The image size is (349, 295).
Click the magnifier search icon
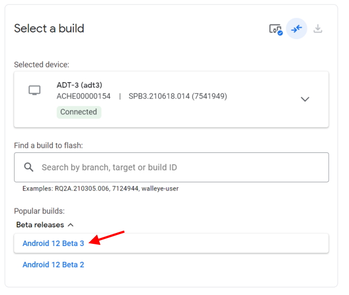click(x=29, y=167)
